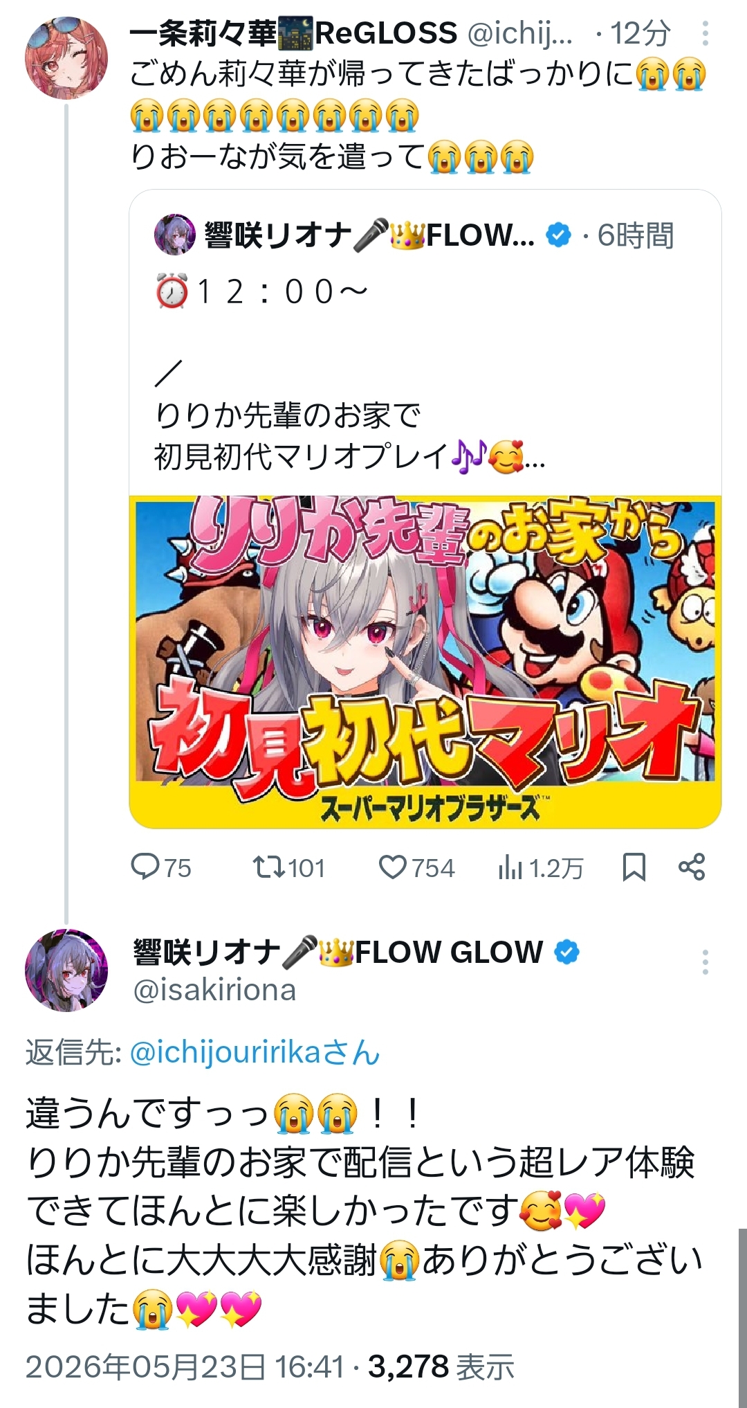Tap small 響咲リオナ avatar in quoted tweet

click(175, 235)
